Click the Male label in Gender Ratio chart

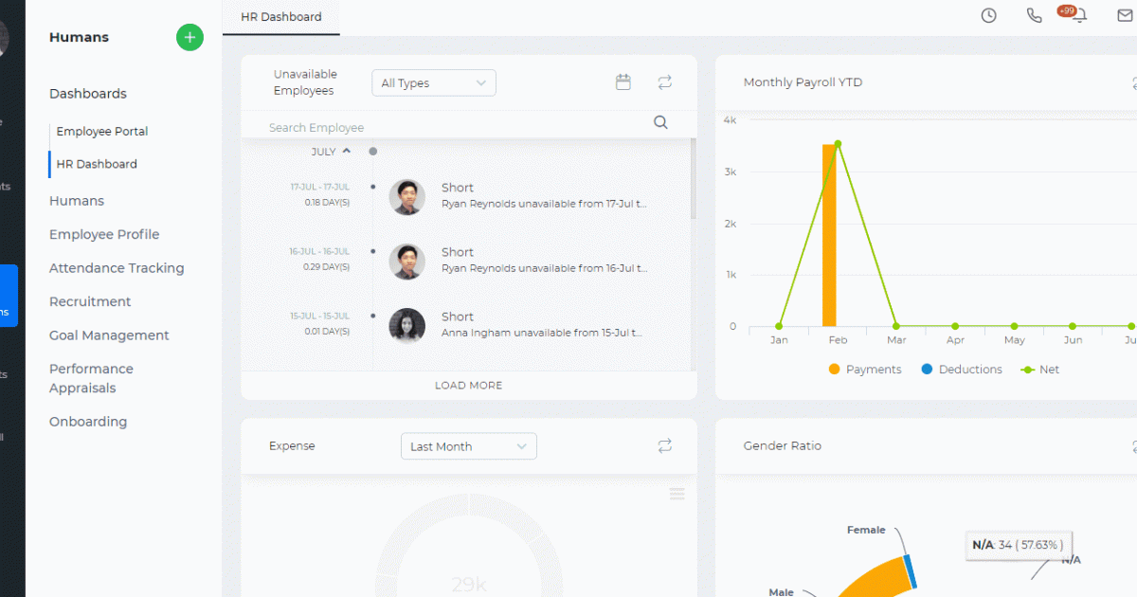click(781, 592)
